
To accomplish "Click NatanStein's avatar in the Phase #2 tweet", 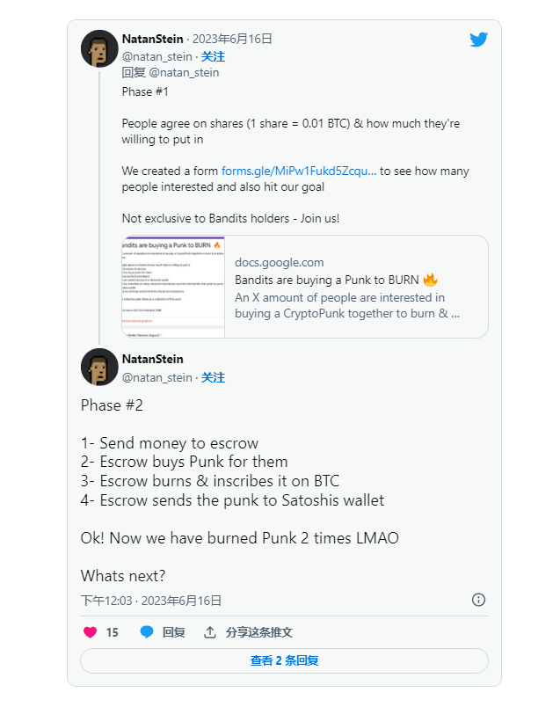I will [99, 367].
